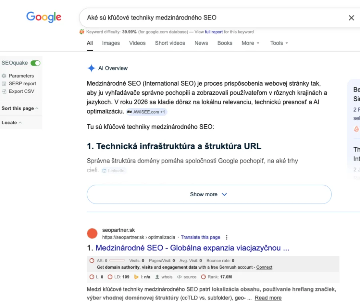Click the SEOquake Parameters gear icon

(x=4, y=76)
